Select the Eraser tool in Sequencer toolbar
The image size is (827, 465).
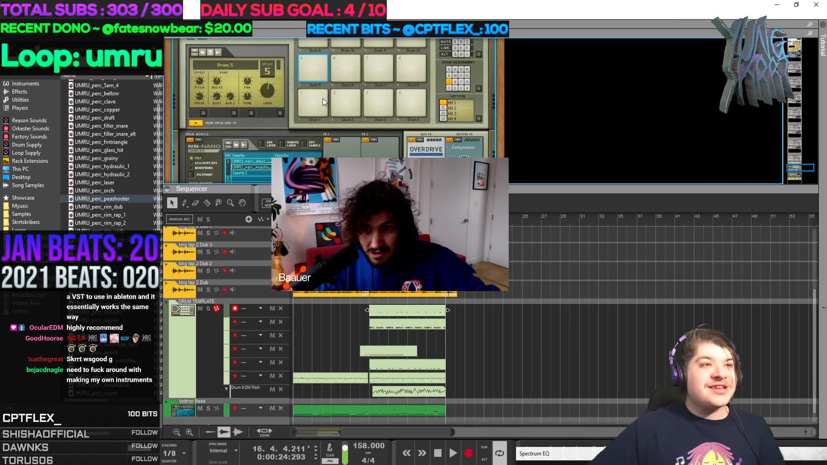click(x=196, y=203)
